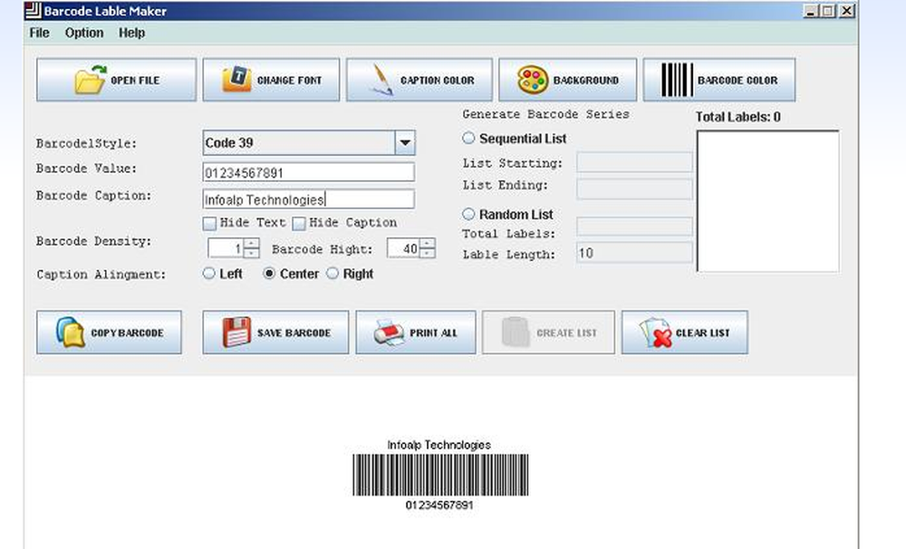The image size is (906, 549).
Task: Click the '01234567891' text below barcode
Action: pyautogui.click(x=439, y=506)
